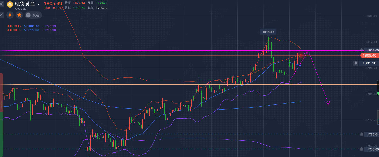Close the chart with the X icon
Viewport: 379px width, 157px height.
1,4
